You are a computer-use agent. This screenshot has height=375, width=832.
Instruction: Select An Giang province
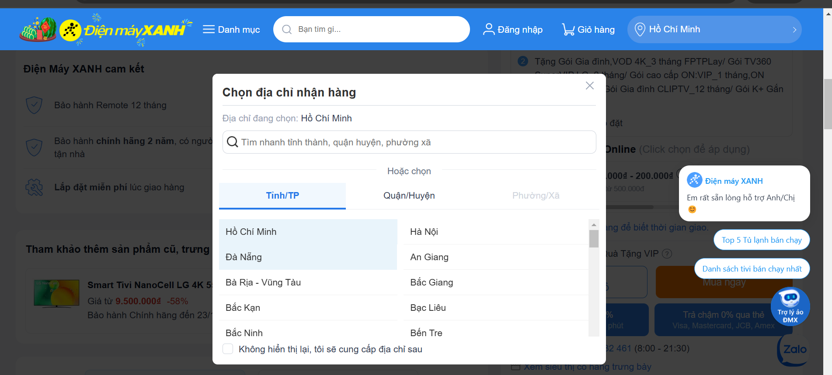pos(496,257)
